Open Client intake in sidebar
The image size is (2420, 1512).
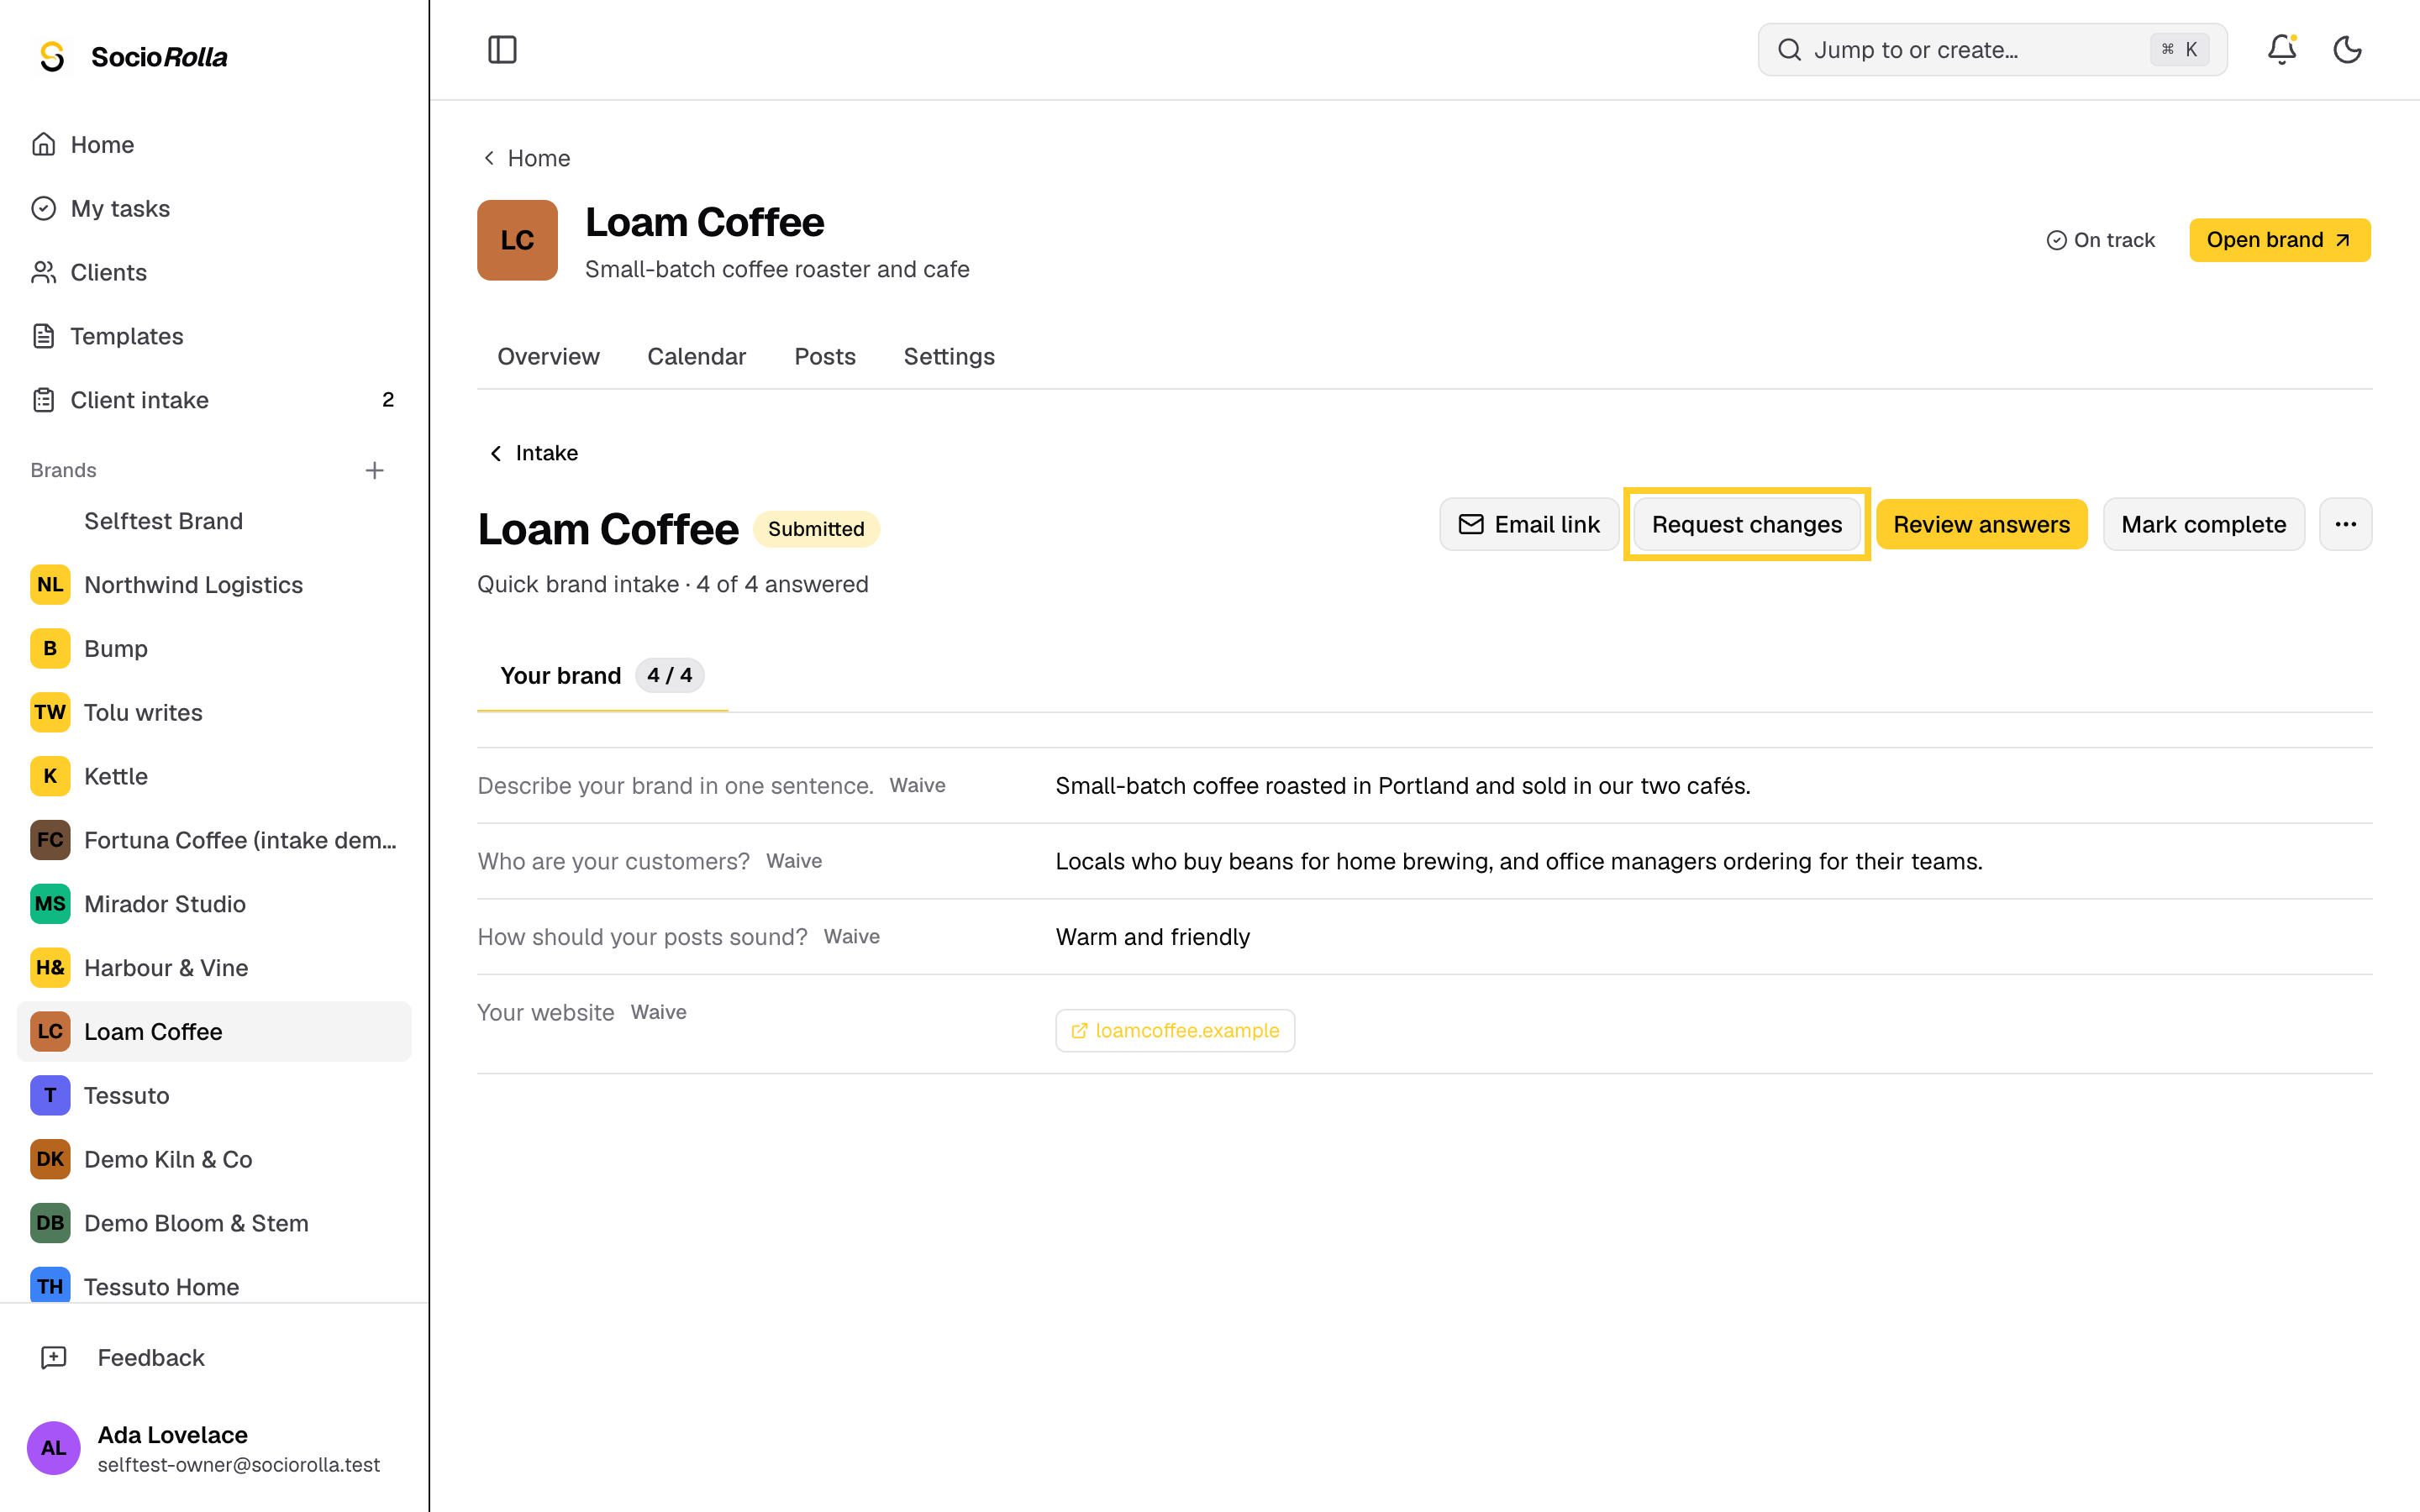click(214, 400)
